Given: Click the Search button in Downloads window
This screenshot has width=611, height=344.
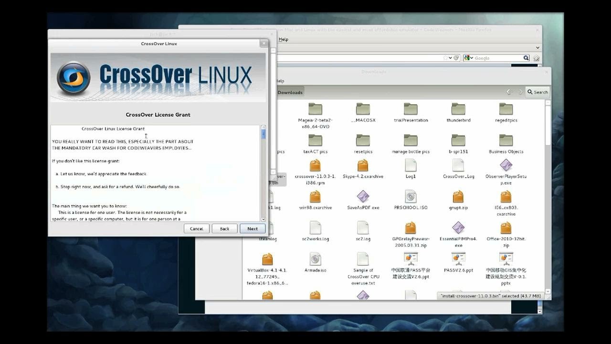Looking at the screenshot, I should pyautogui.click(x=537, y=92).
